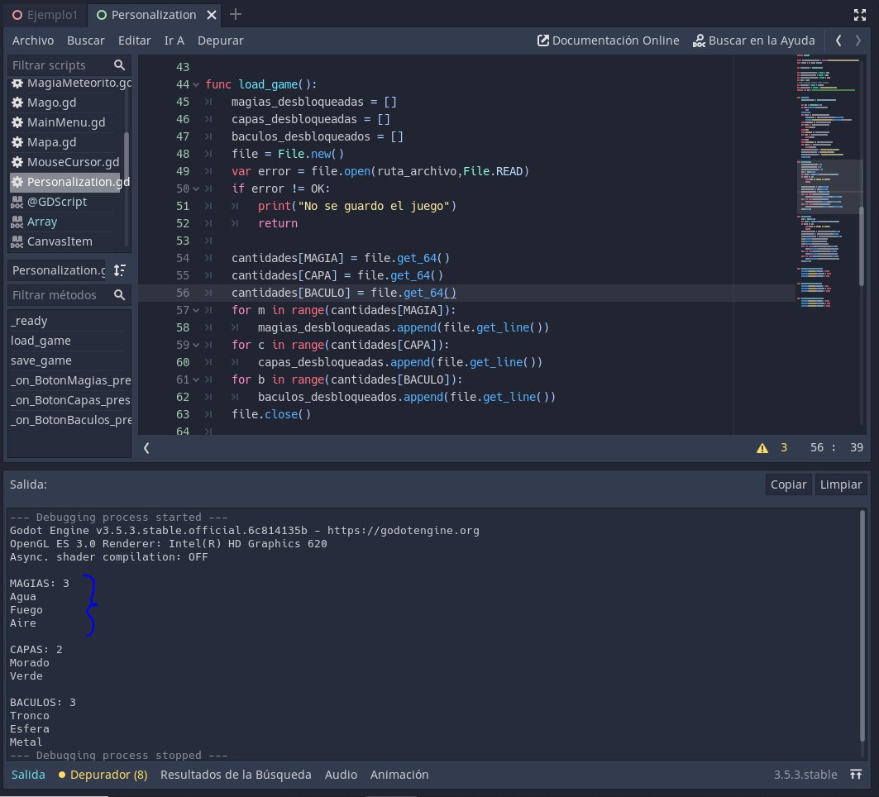879x797 pixels.
Task: Open the Depurador (8) panel
Action: [103, 775]
